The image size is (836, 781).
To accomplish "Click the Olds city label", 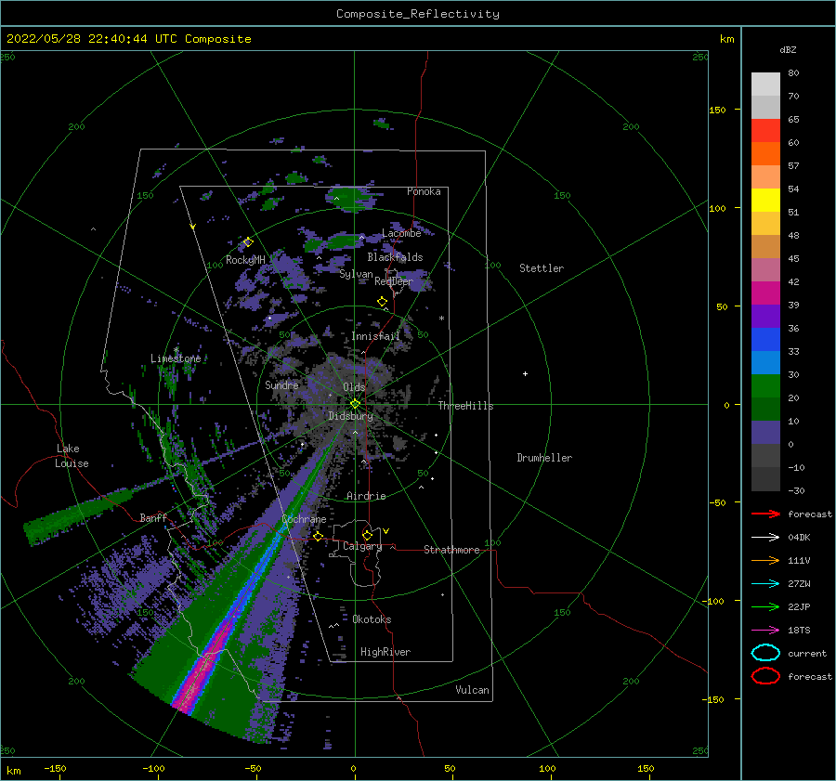I will [354, 387].
